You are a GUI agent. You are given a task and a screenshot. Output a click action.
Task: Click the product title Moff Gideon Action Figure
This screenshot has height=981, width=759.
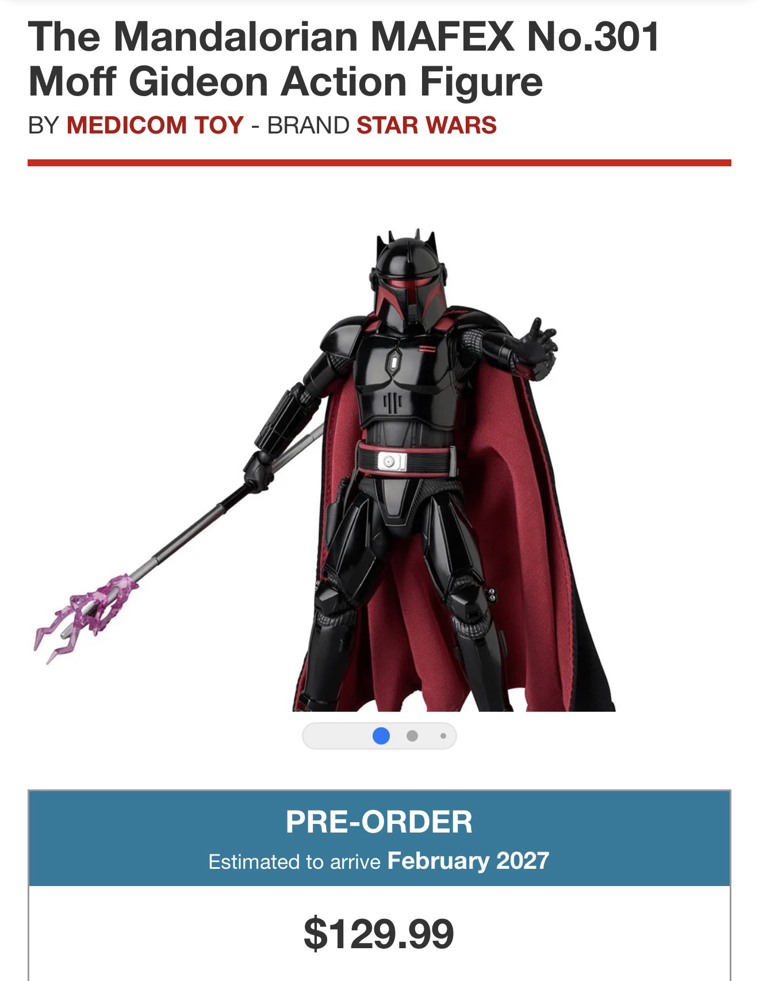285,81
